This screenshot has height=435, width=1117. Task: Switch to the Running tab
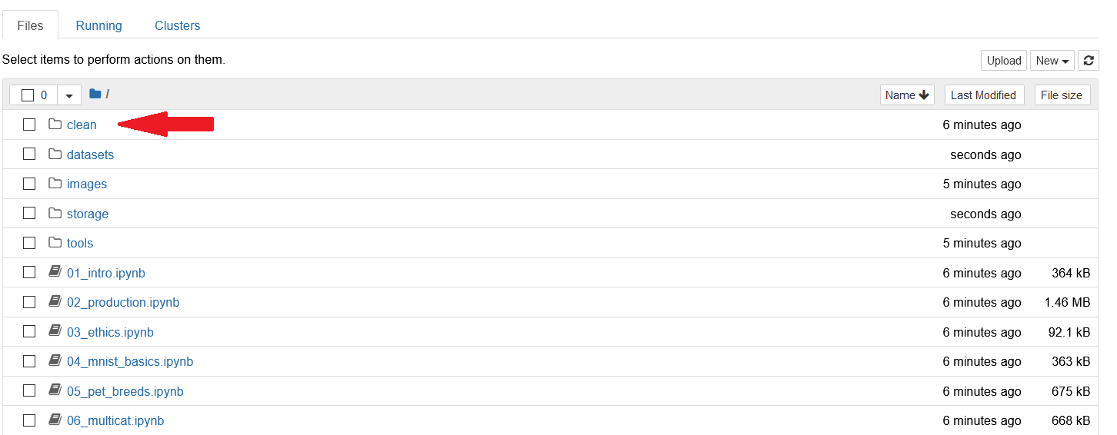(98, 25)
